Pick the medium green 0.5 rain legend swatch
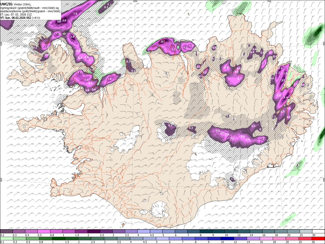The image size is (325, 244). [32, 239]
